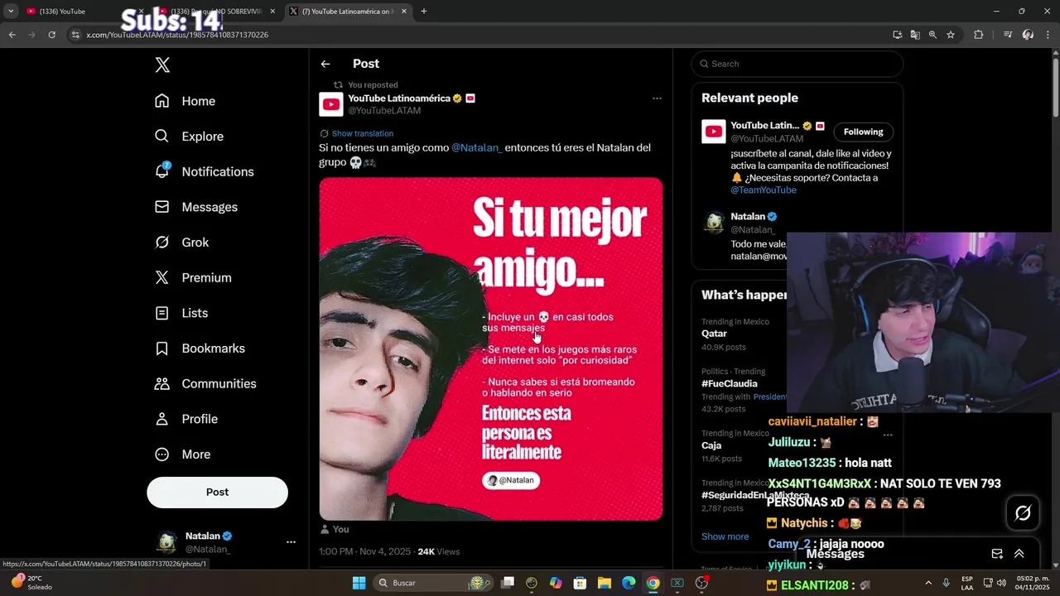1060x596 pixels.
Task: Go to Home in the X sidebar
Action: pos(185,101)
